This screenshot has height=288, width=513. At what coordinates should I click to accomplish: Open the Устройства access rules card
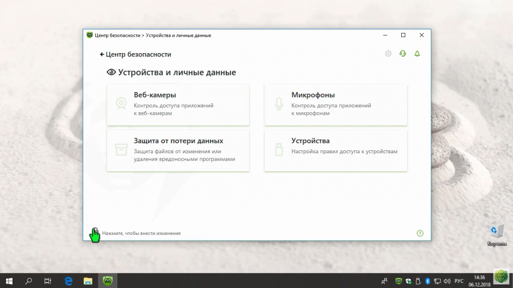coord(336,151)
